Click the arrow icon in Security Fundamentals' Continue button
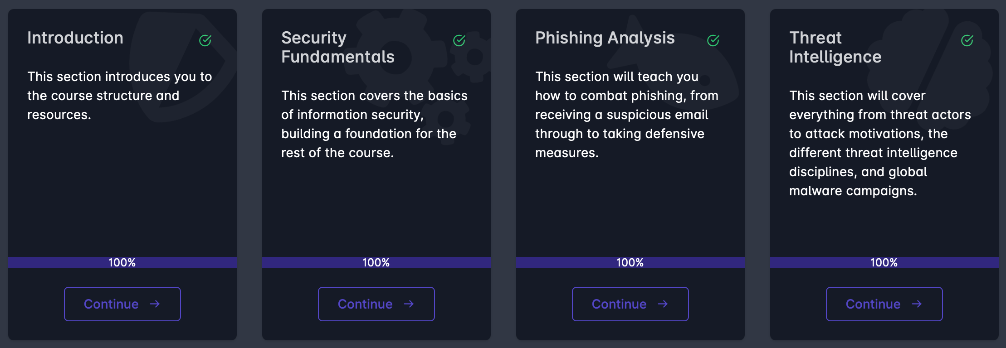The height and width of the screenshot is (348, 1006). tap(409, 304)
